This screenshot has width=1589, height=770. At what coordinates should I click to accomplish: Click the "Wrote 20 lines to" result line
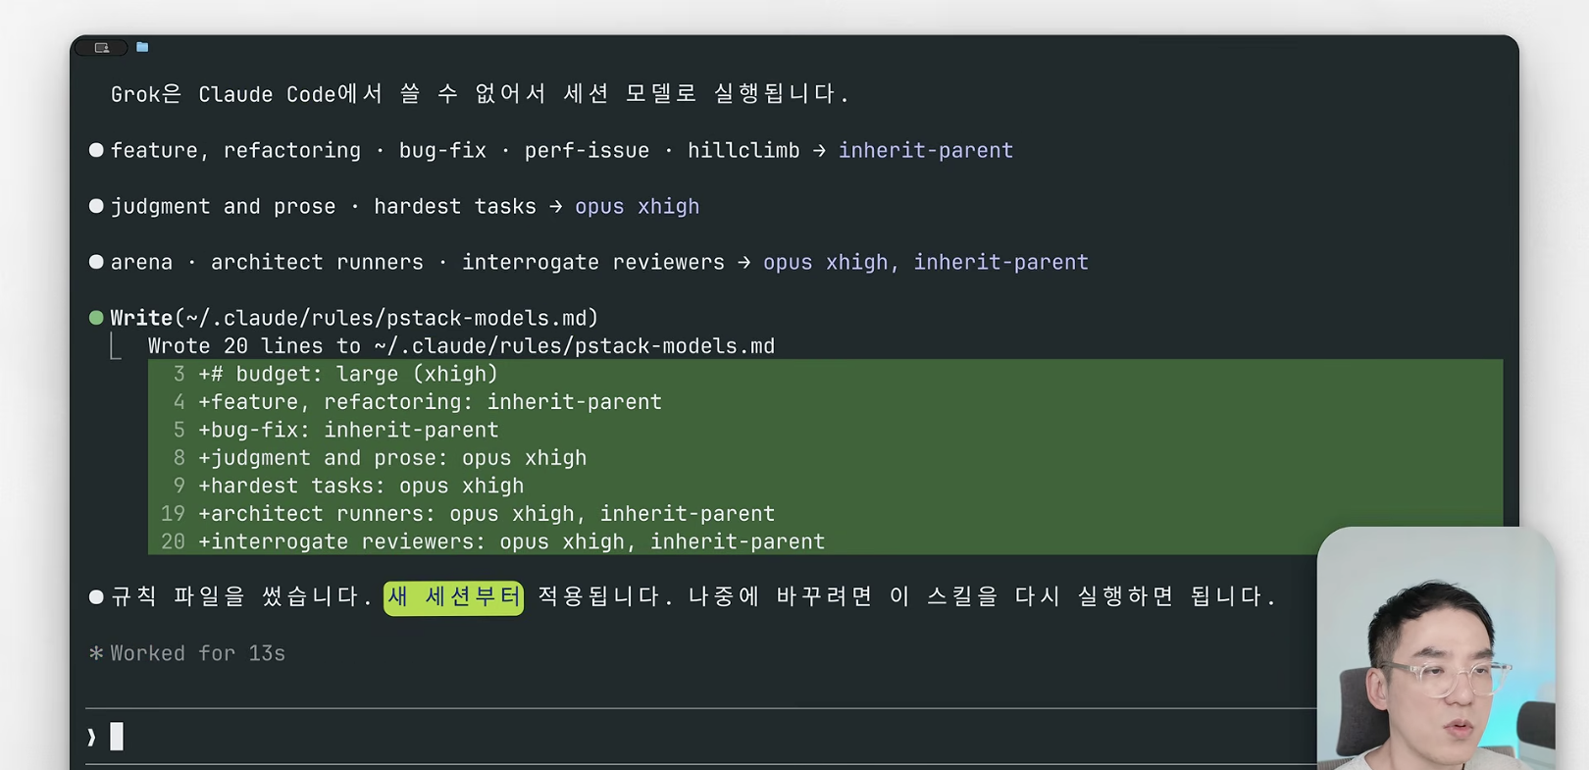click(x=461, y=346)
